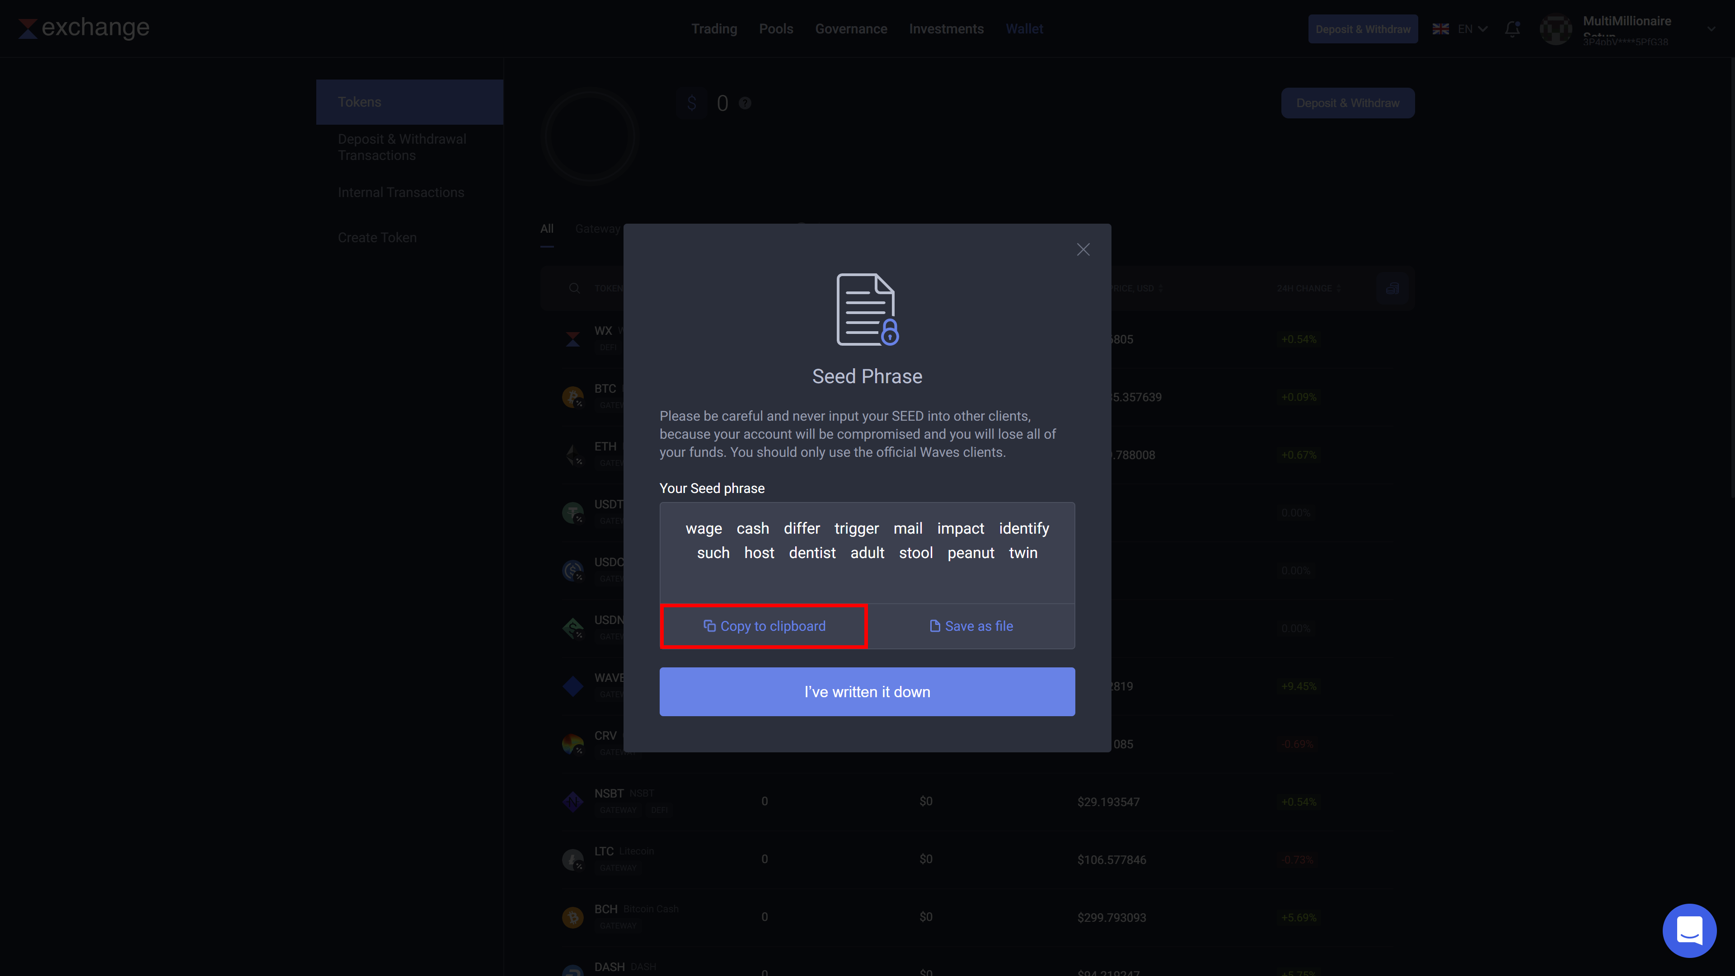Sort by 24H CHANGE column

point(1308,288)
